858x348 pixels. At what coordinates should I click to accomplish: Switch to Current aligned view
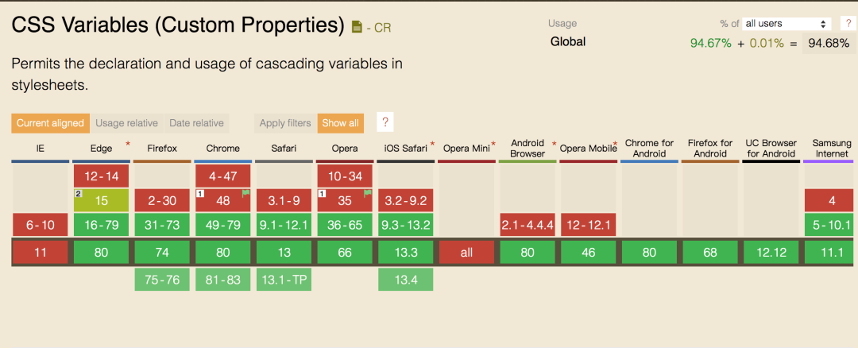coord(50,123)
